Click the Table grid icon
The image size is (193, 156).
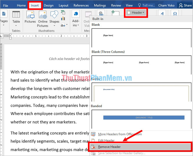coord(16,14)
